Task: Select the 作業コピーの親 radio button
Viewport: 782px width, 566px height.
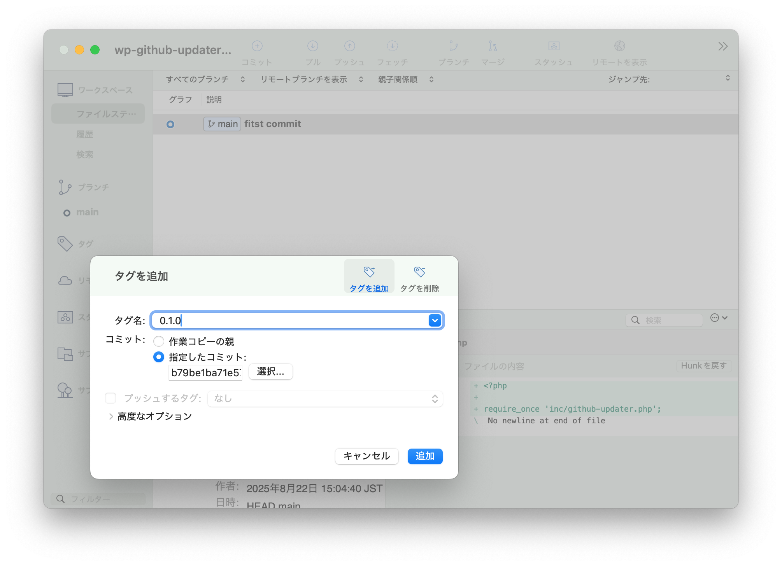Action: point(159,342)
